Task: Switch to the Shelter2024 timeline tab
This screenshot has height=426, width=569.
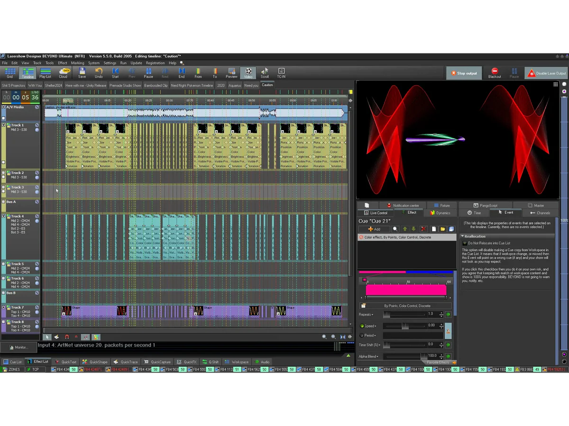Action: [x=54, y=85]
